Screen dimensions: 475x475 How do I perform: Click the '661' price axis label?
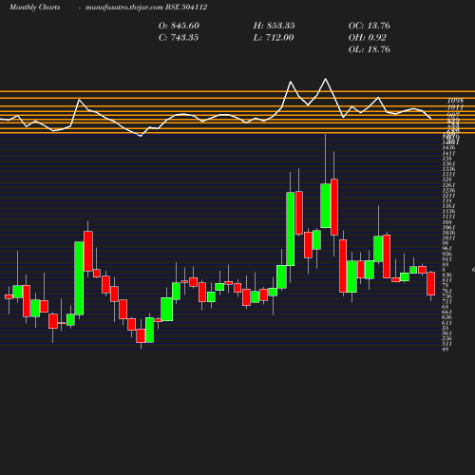point(447,313)
